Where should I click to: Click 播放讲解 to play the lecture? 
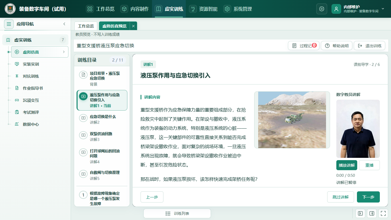(347, 165)
